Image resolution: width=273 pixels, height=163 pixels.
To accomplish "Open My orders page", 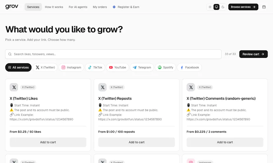I will coord(100,7).
